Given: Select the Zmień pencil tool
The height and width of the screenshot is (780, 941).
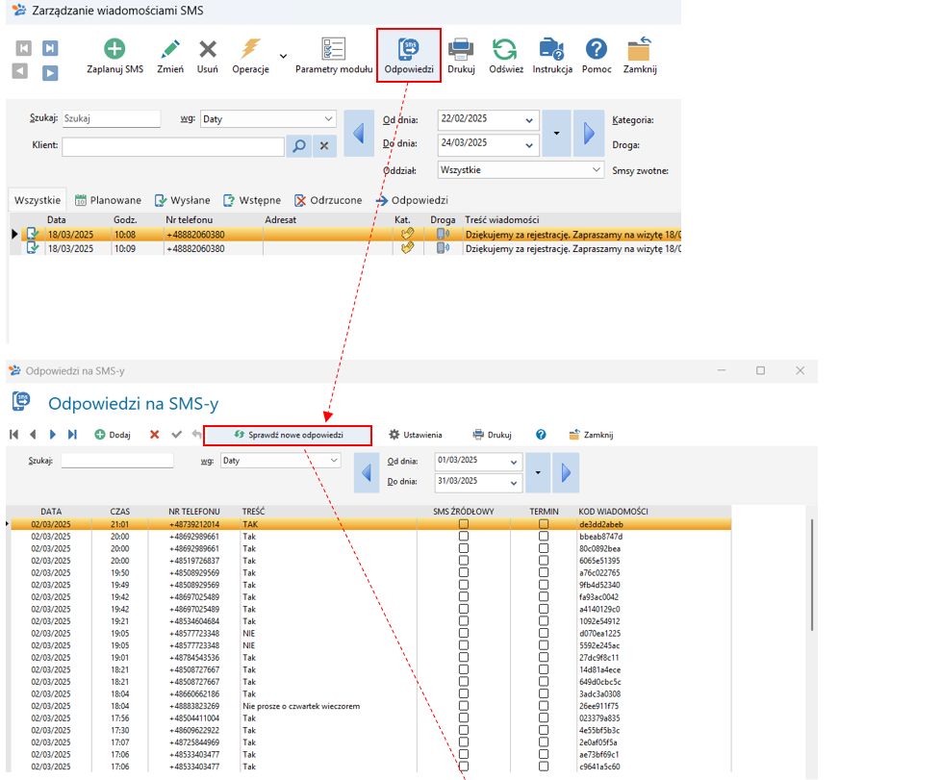Looking at the screenshot, I should click(x=170, y=57).
